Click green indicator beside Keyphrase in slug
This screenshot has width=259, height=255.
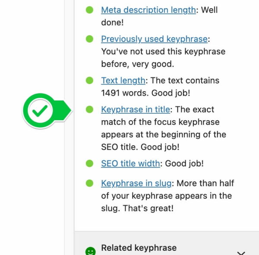click(x=89, y=183)
